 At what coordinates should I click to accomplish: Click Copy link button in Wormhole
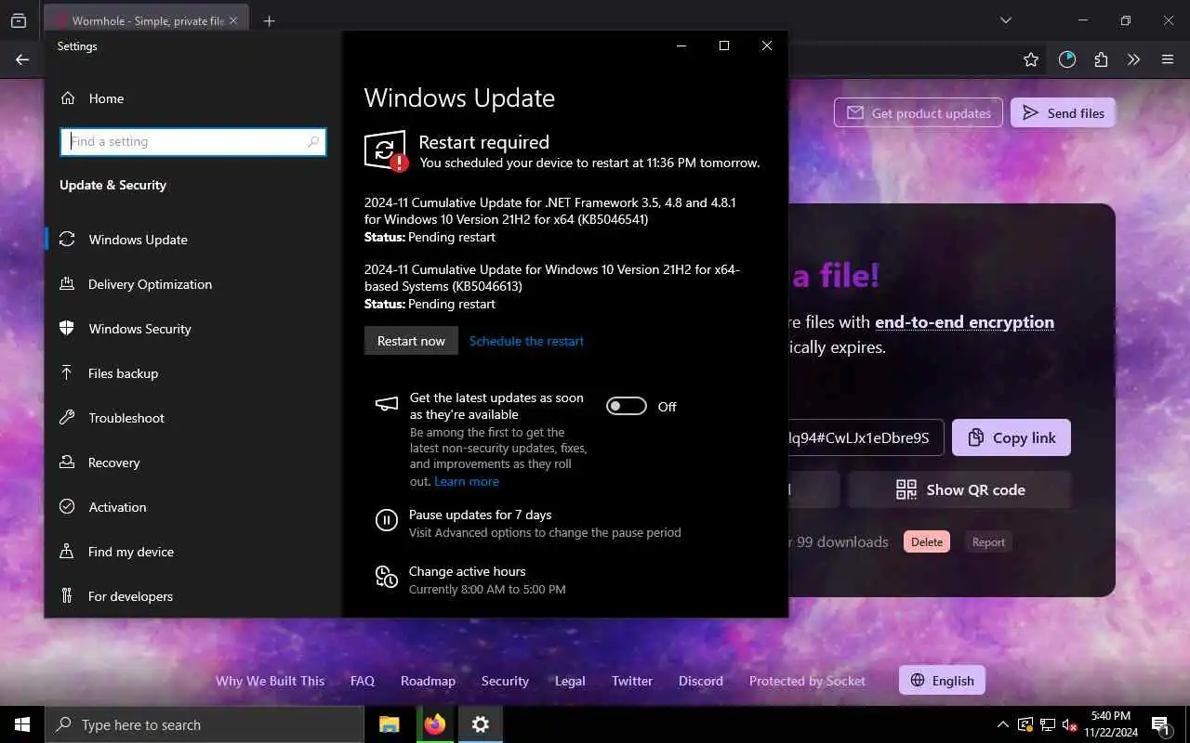[1011, 437]
